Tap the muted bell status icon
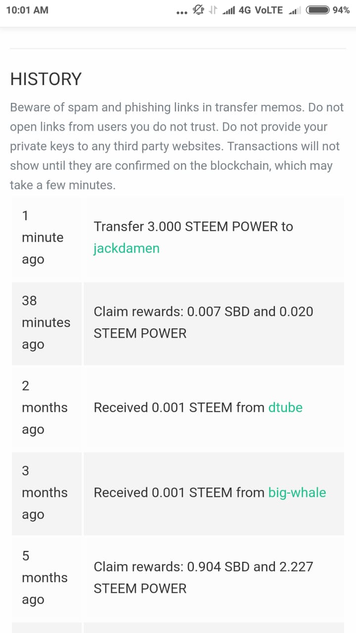This screenshot has width=356, height=633. click(199, 10)
